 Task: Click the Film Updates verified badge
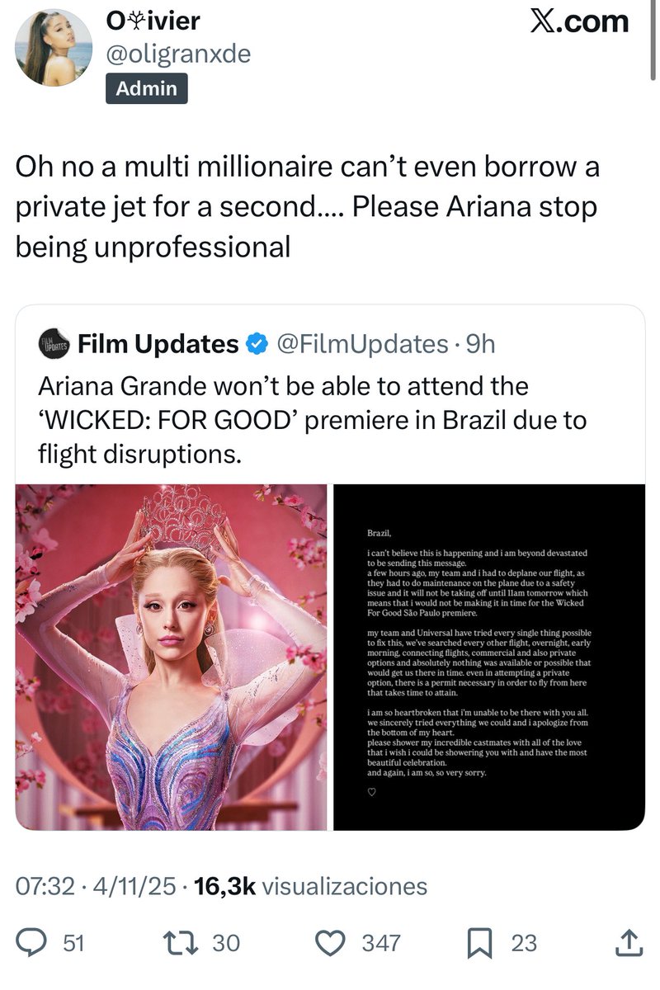(x=257, y=343)
